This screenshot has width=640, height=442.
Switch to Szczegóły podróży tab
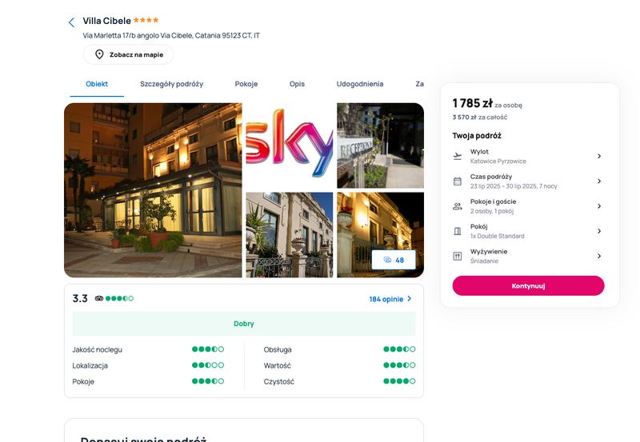coord(171,84)
